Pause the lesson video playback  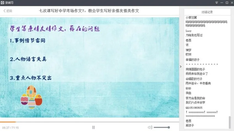click(93, 127)
